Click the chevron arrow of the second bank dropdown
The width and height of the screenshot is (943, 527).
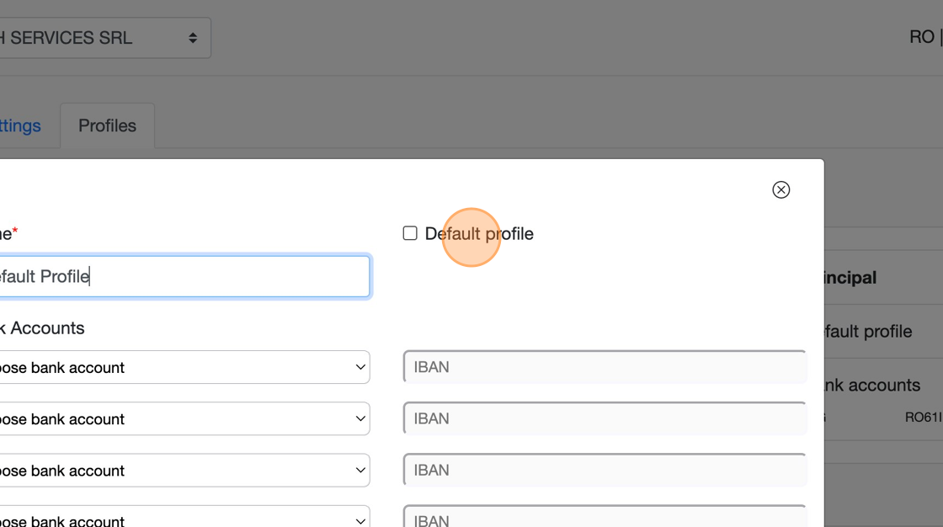tap(360, 418)
